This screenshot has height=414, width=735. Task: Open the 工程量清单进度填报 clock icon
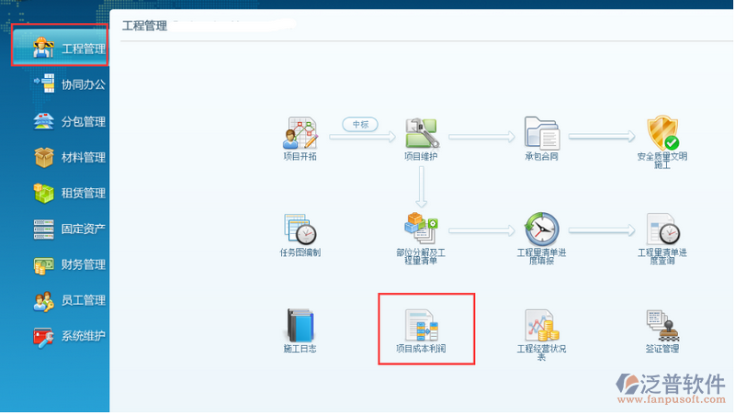pos(541,229)
